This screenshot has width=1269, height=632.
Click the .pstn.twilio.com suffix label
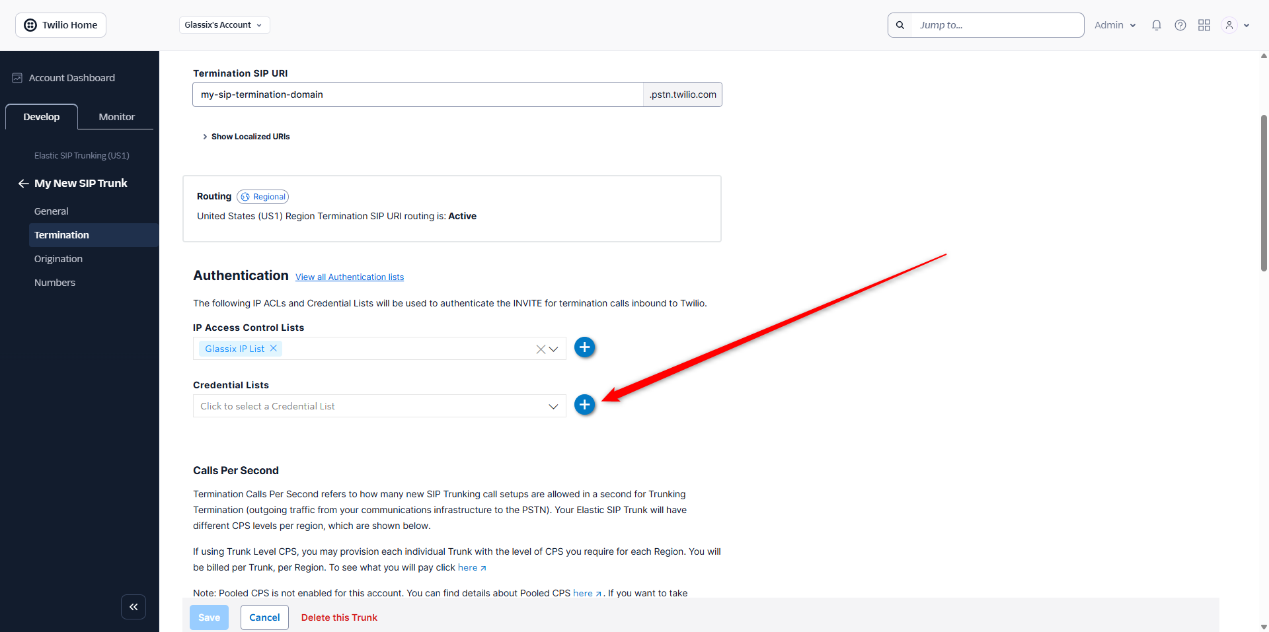[683, 94]
